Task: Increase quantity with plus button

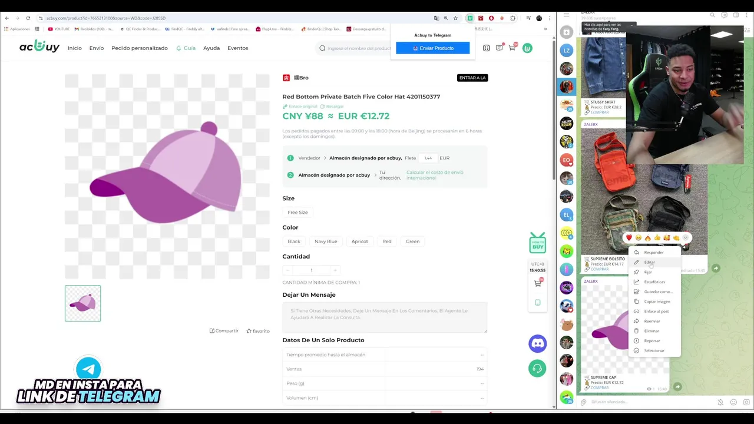Action: pos(335,270)
